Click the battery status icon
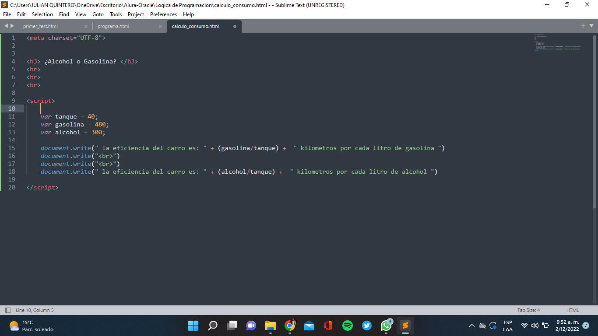This screenshot has height=336, width=598. [x=545, y=325]
